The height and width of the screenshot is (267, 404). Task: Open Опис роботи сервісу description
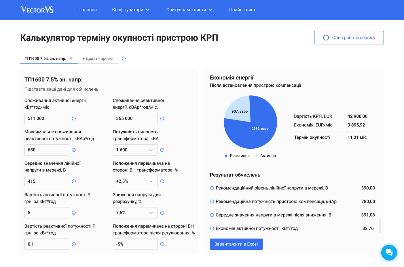pyautogui.click(x=349, y=37)
